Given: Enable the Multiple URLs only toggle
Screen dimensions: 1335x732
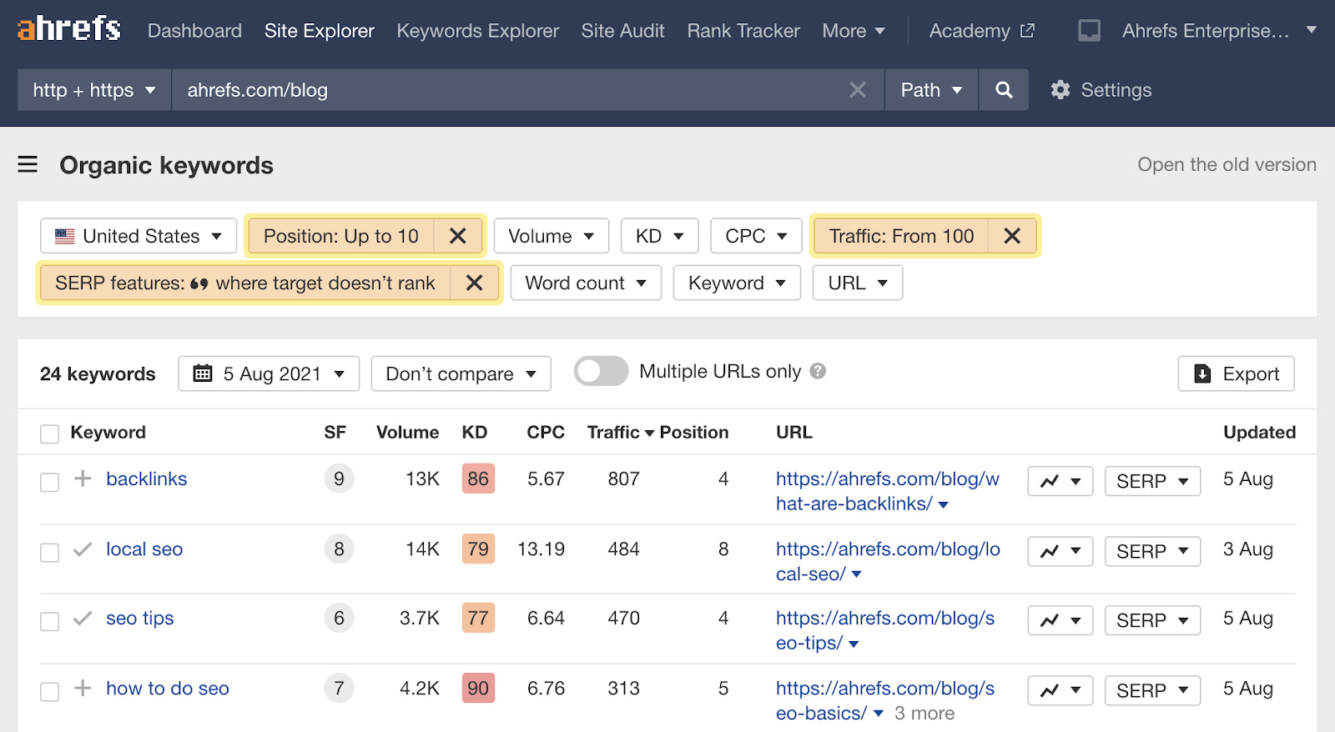Looking at the screenshot, I should pos(601,371).
